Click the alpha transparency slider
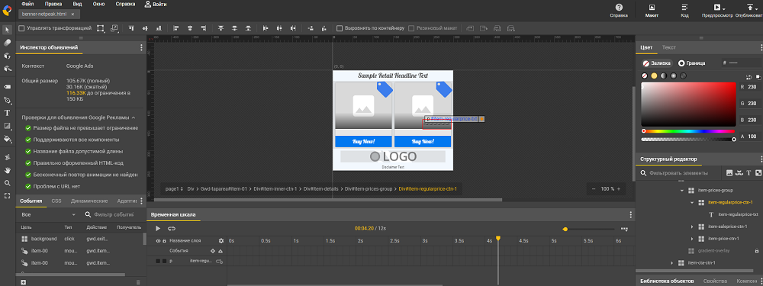This screenshot has height=286, width=763. click(x=688, y=140)
